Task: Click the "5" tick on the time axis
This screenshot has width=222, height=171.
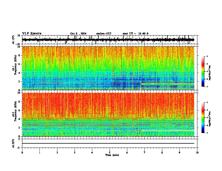Action: pos(110,153)
